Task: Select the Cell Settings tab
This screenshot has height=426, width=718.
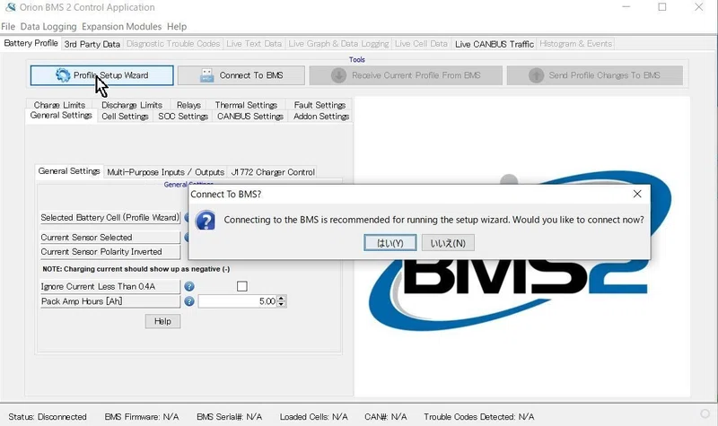Action: 125,117
